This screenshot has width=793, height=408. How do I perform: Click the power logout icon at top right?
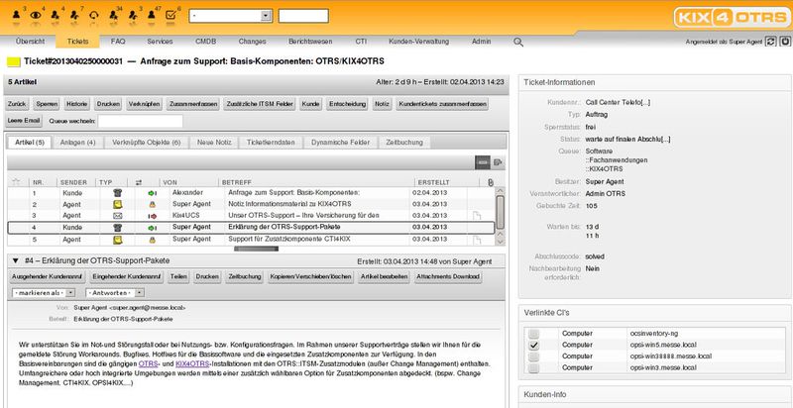point(785,42)
